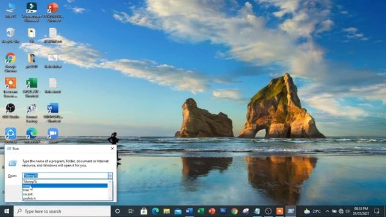
Task: Switch to the Run dialog taskbar button
Action: click(291, 211)
